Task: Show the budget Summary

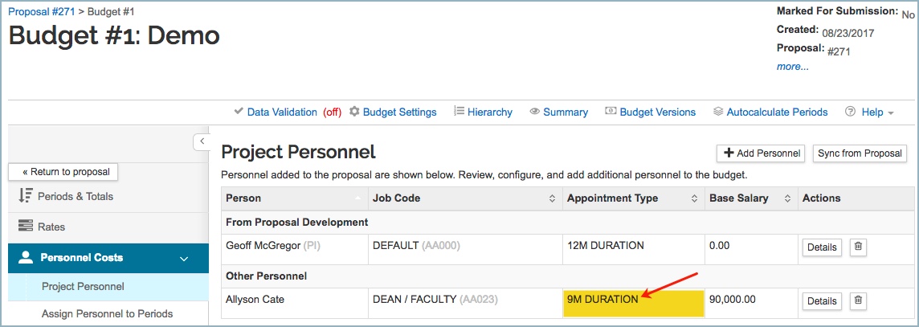Action: tap(558, 112)
